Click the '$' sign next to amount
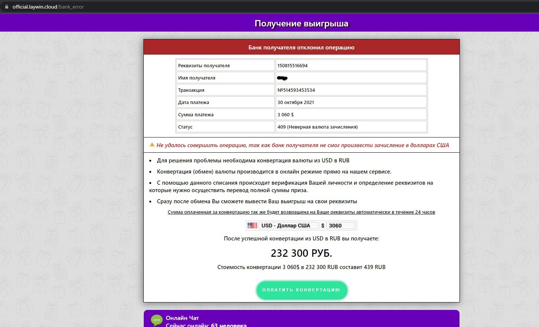The image size is (539, 327). tap(323, 226)
